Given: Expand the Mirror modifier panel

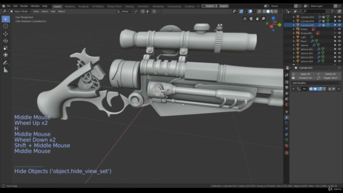Looking at the screenshot, I should tap(293, 89).
